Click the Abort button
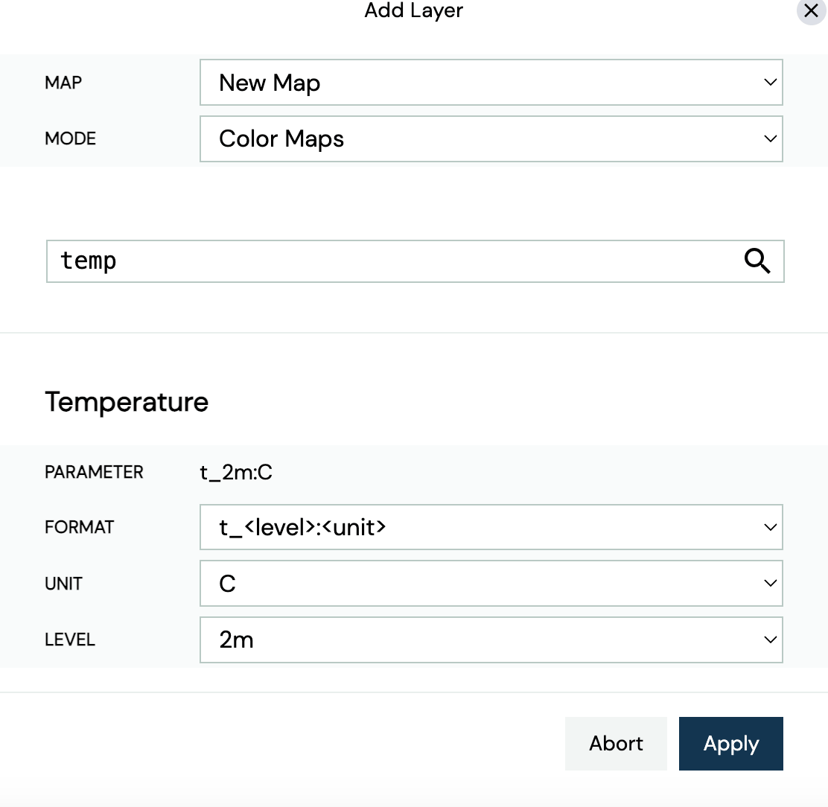828x807 pixels. [616, 744]
